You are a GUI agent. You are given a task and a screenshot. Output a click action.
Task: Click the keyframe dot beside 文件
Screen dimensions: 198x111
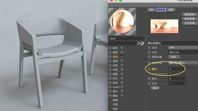click(149, 52)
